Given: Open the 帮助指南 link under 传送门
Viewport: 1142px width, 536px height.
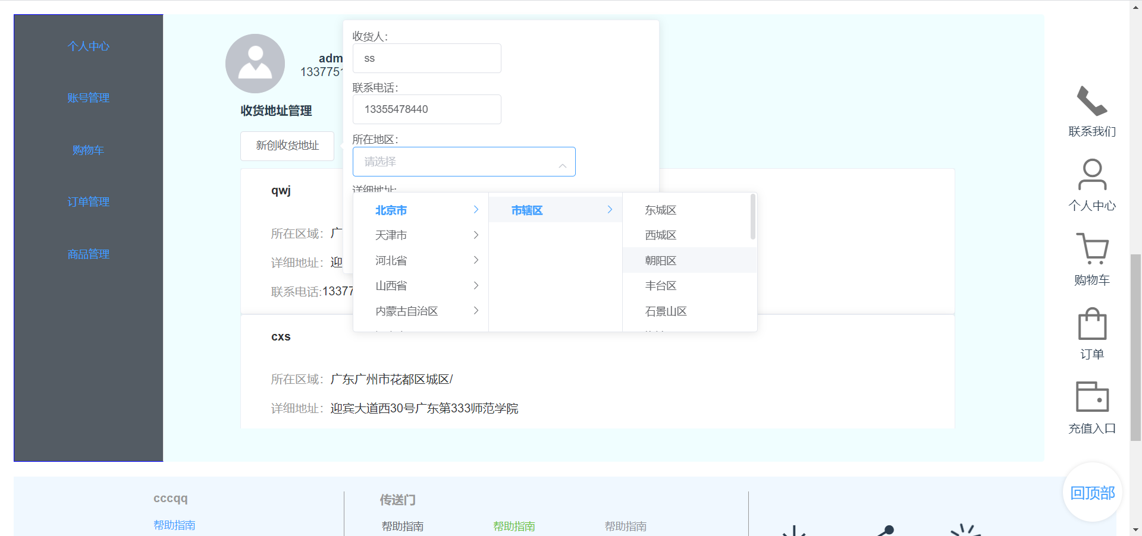Looking at the screenshot, I should [402, 526].
